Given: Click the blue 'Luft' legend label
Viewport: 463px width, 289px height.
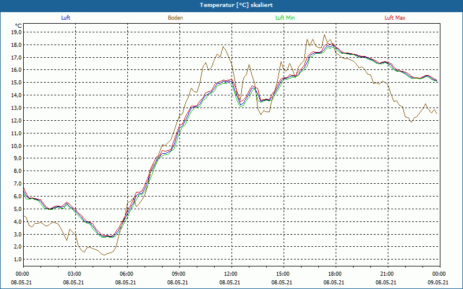Looking at the screenshot, I should [65, 18].
